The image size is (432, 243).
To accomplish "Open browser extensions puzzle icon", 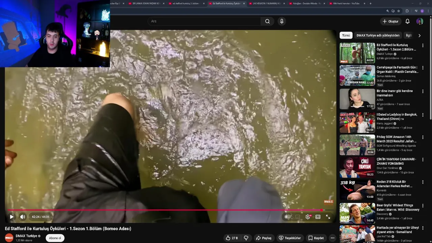I will pos(407,11).
